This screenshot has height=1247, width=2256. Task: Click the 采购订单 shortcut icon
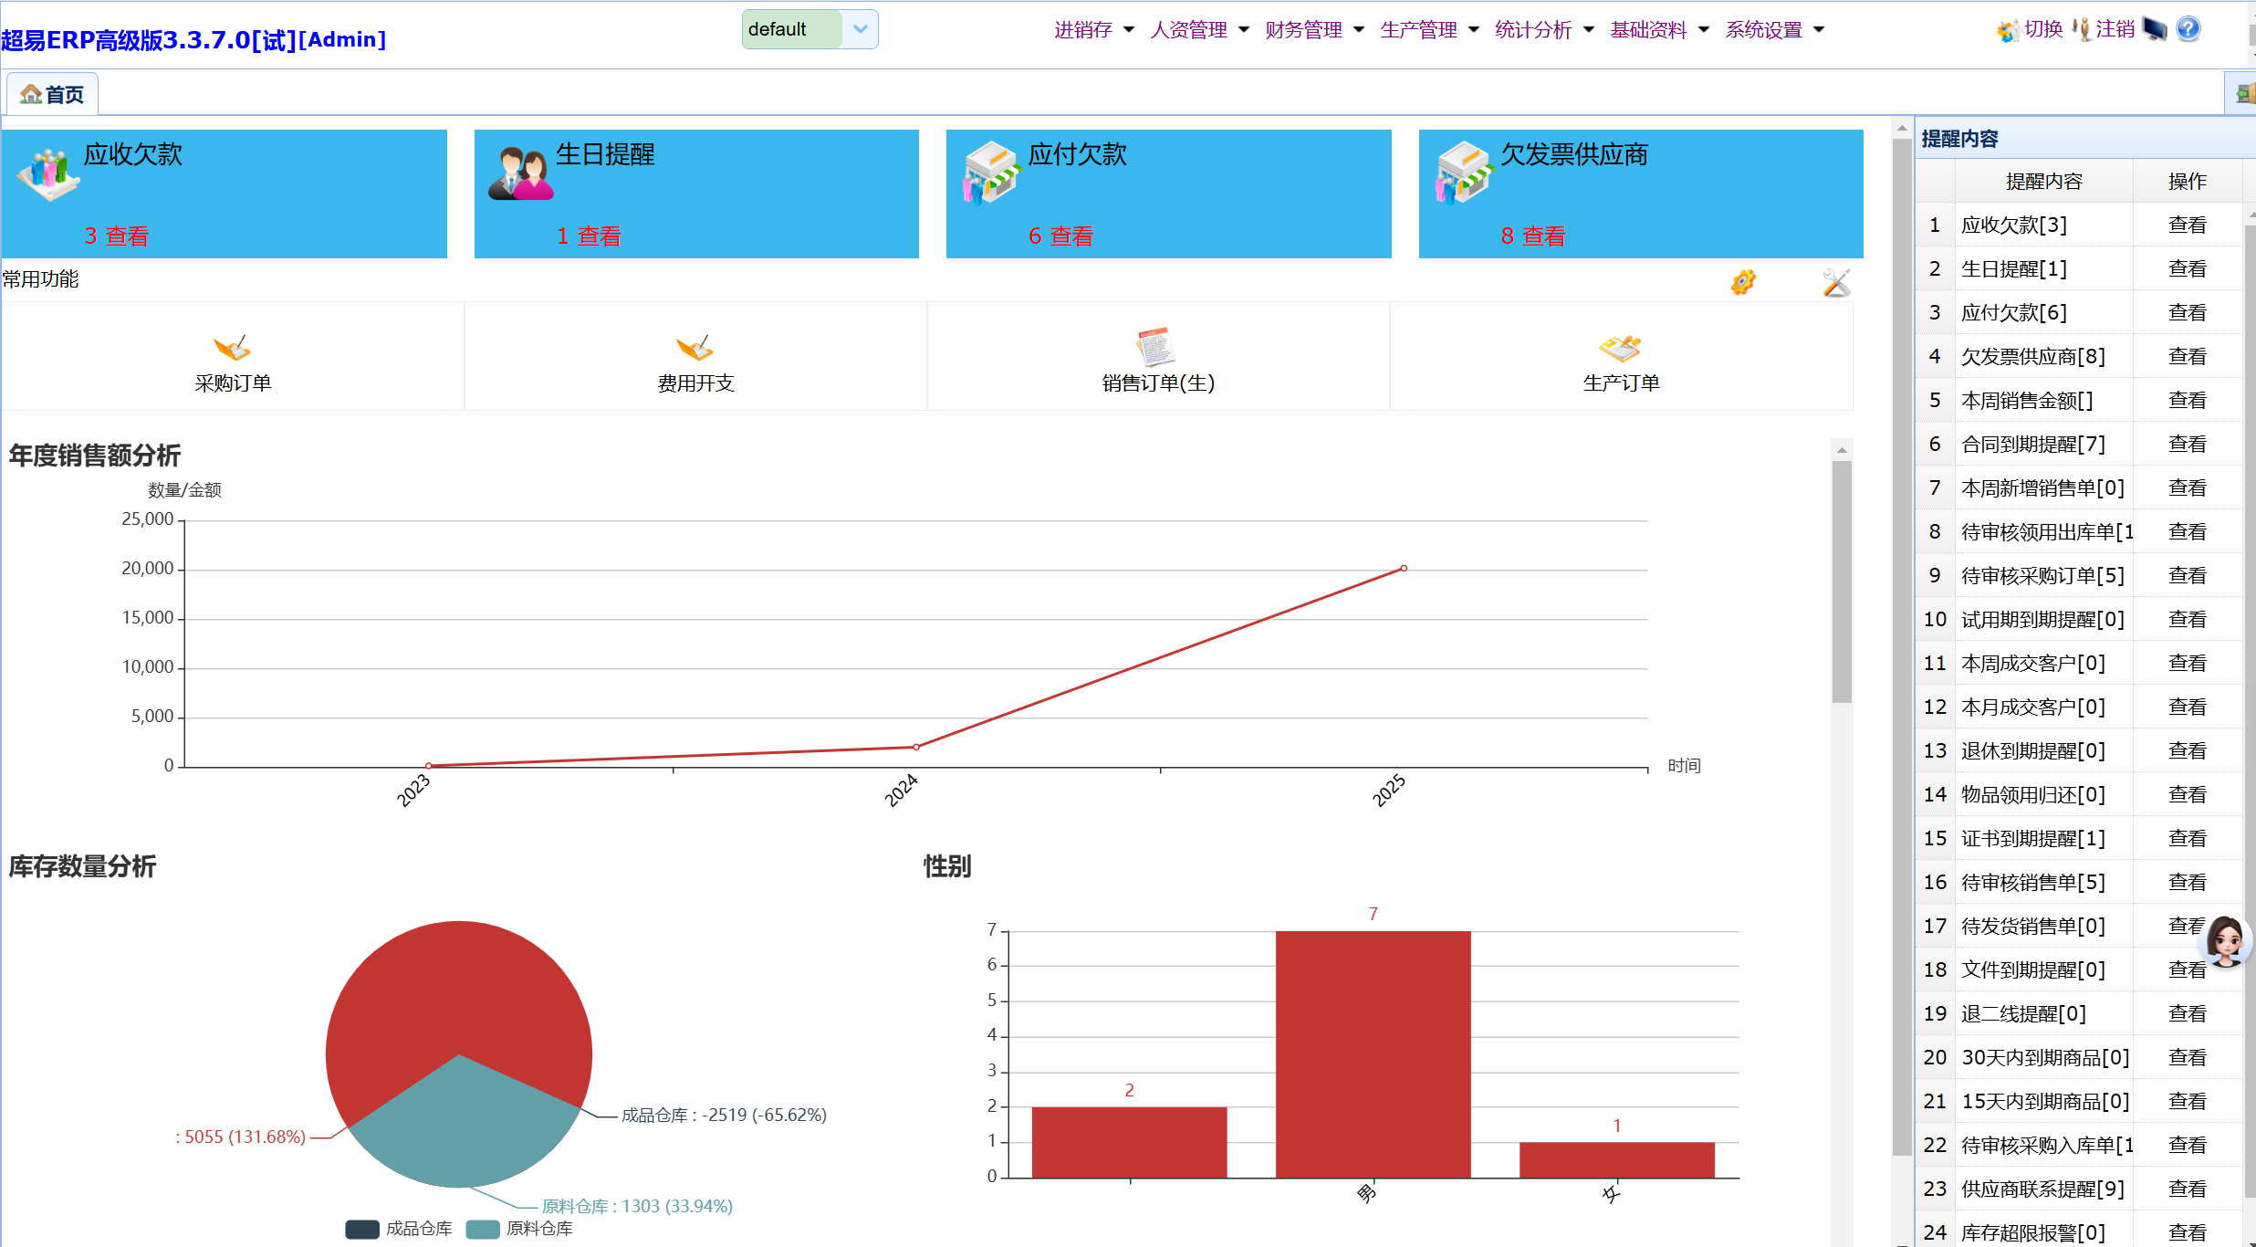point(232,349)
